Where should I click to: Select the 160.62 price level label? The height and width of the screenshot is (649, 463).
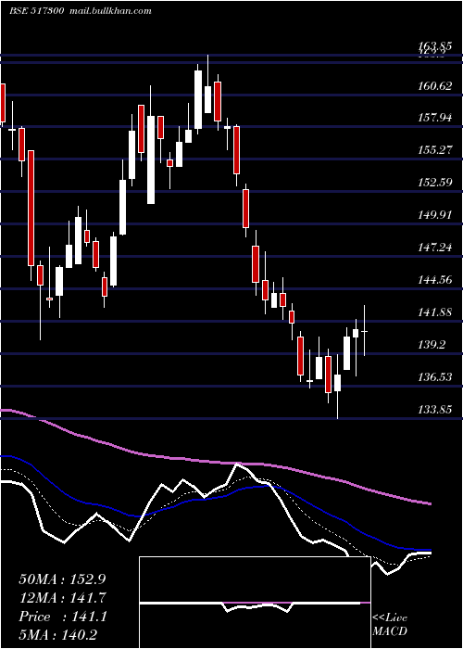click(435, 85)
